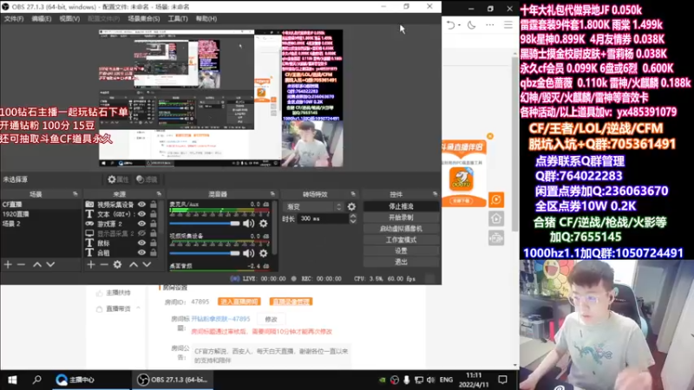Click the 视频采集设备 volume slider
694x390 pixels.
tap(205, 253)
